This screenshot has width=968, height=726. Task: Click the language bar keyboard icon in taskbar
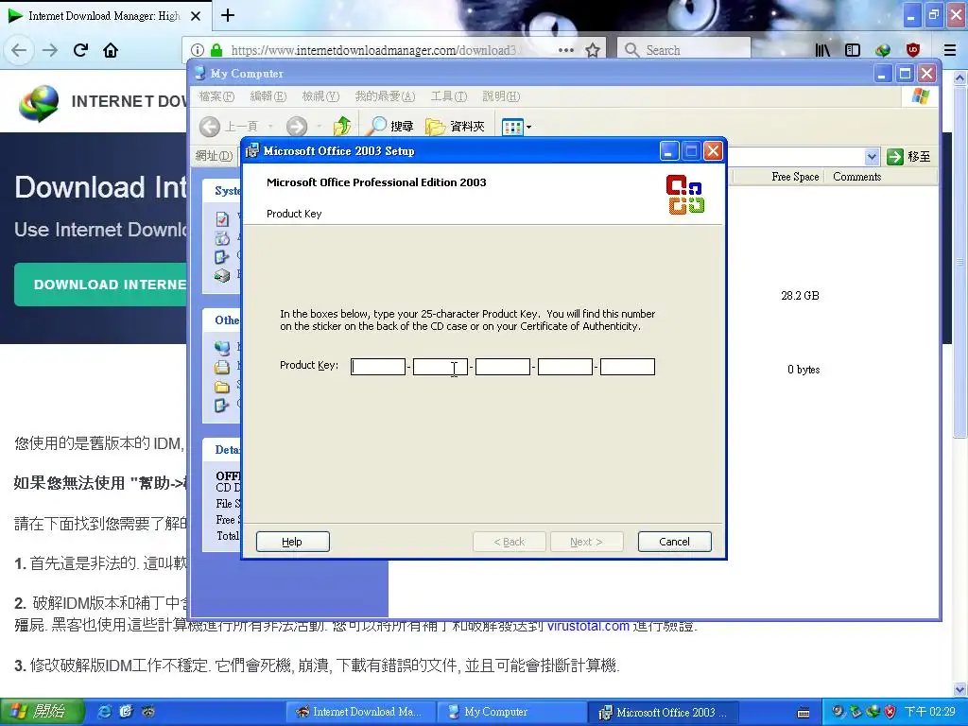point(804,713)
